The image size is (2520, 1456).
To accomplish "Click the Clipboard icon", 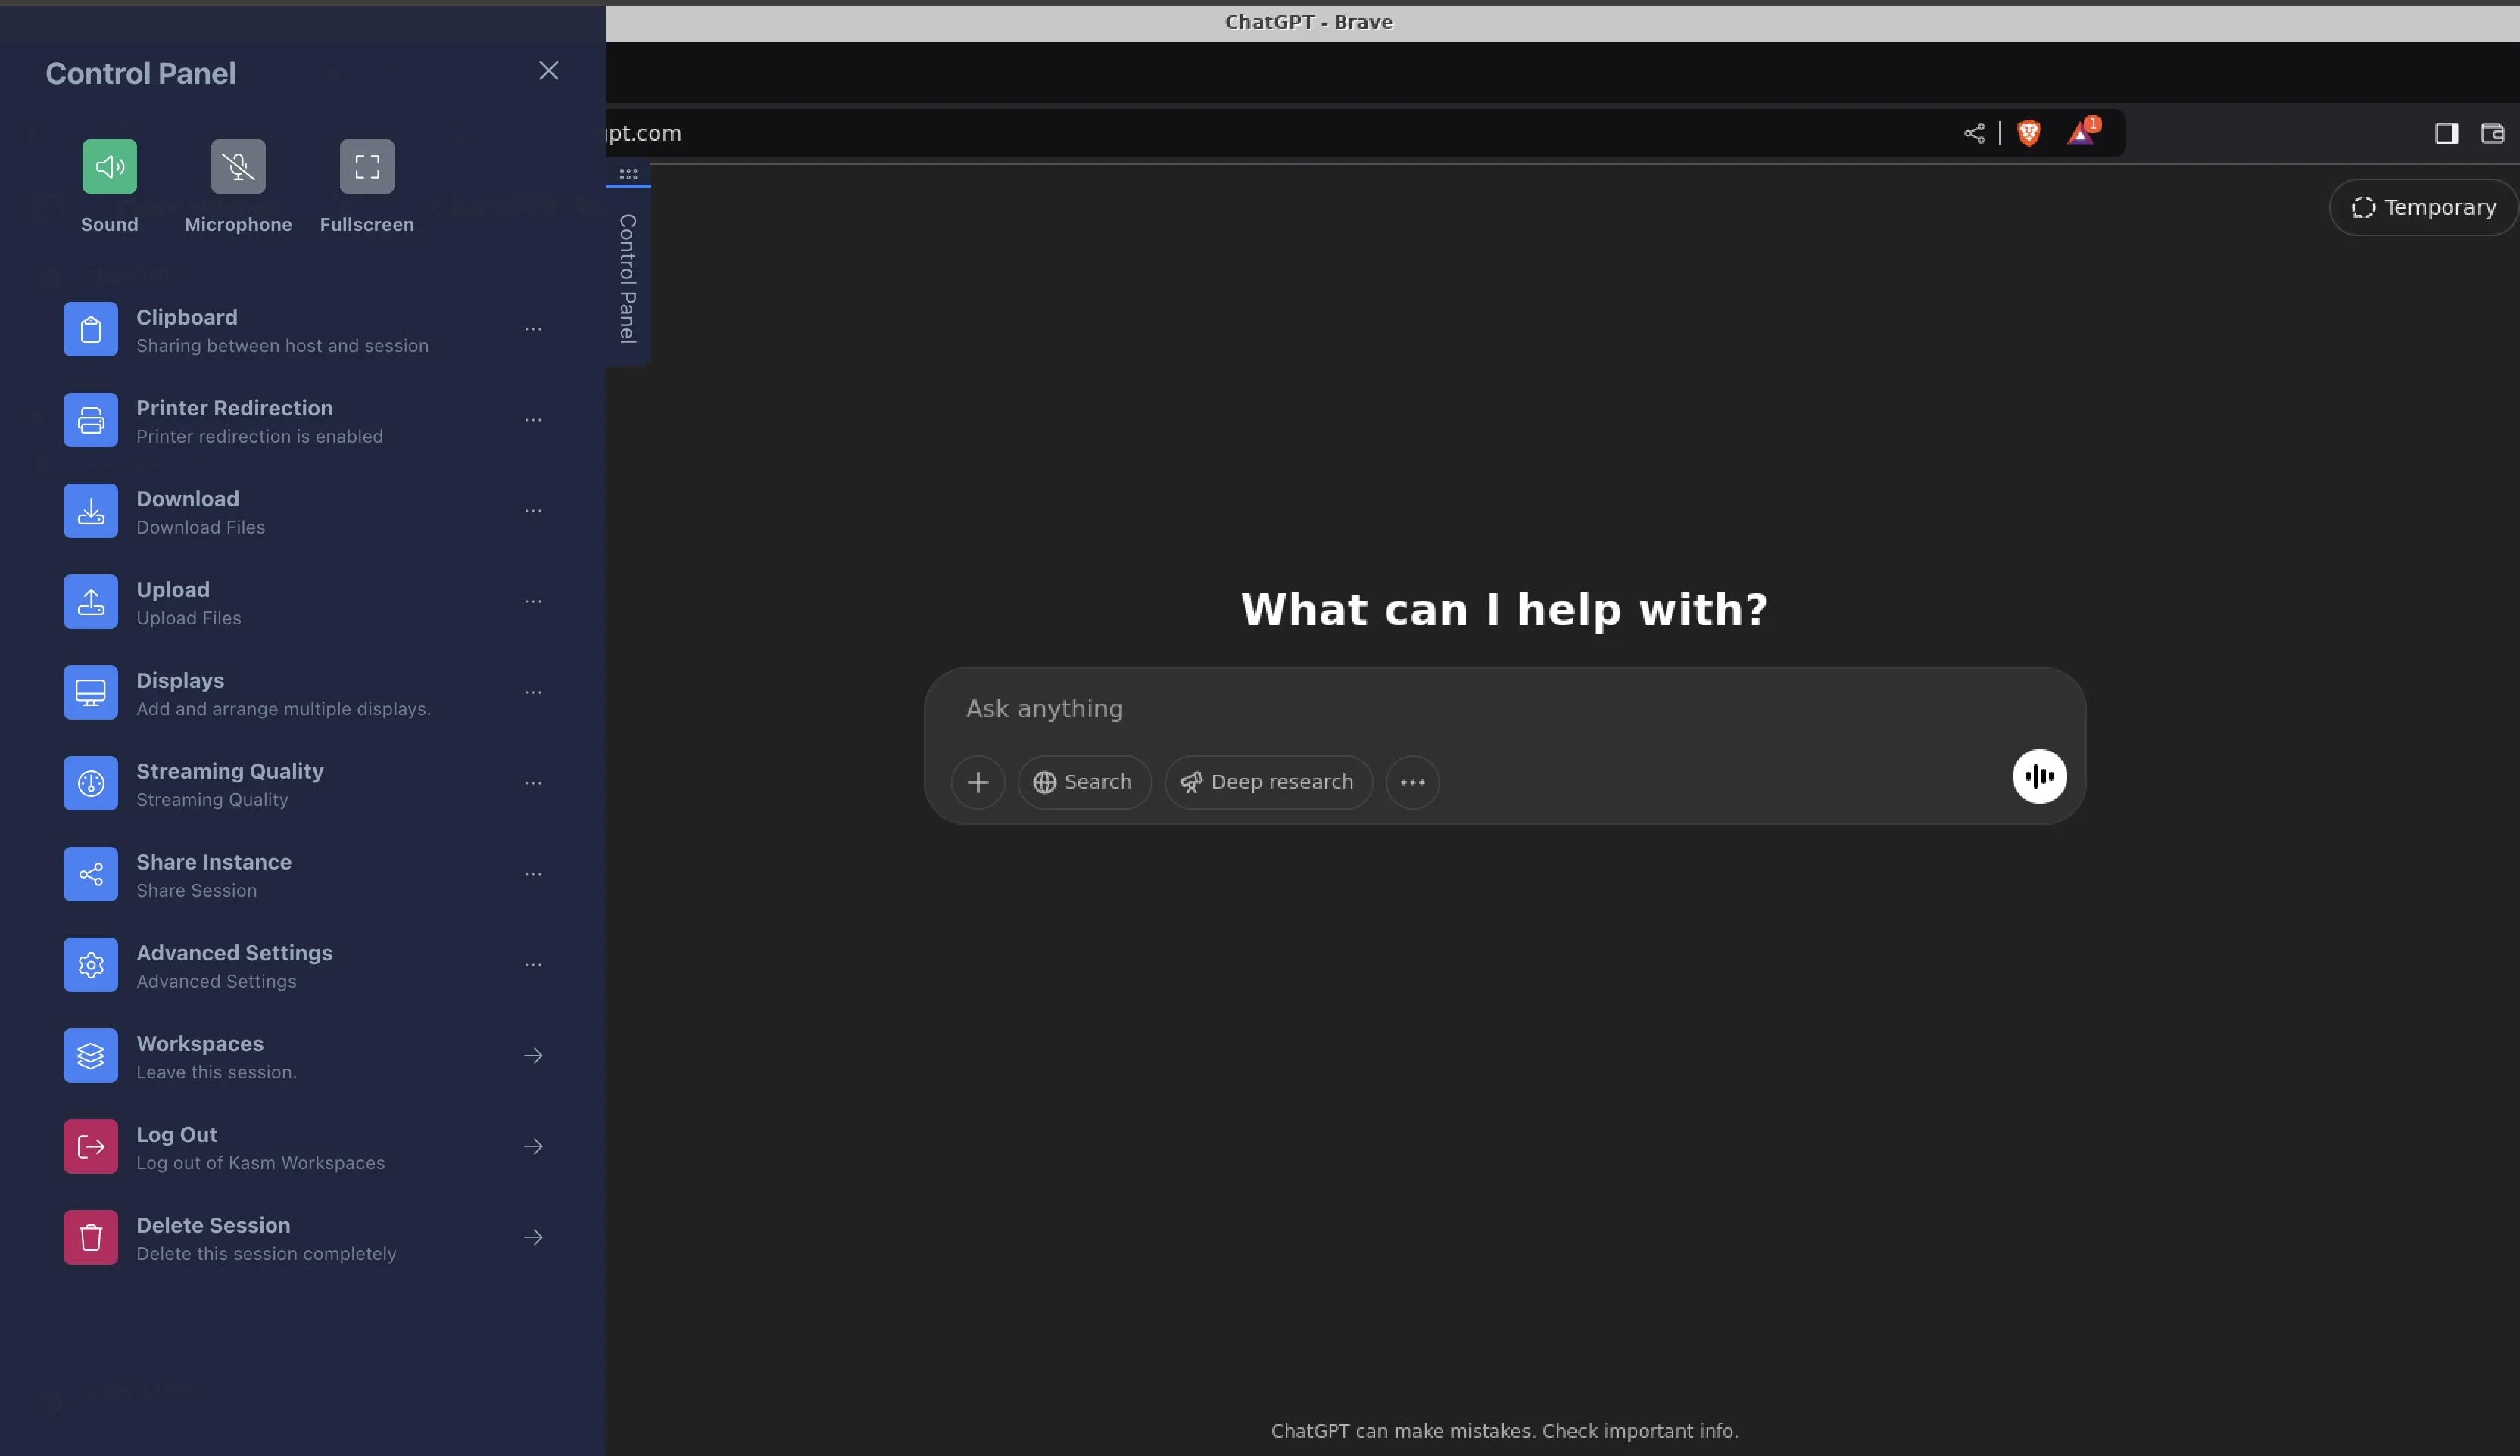I will point(91,330).
